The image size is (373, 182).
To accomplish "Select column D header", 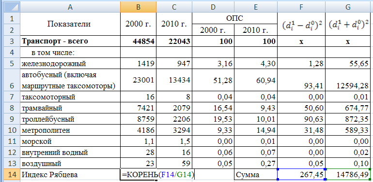I will (x=213, y=7).
